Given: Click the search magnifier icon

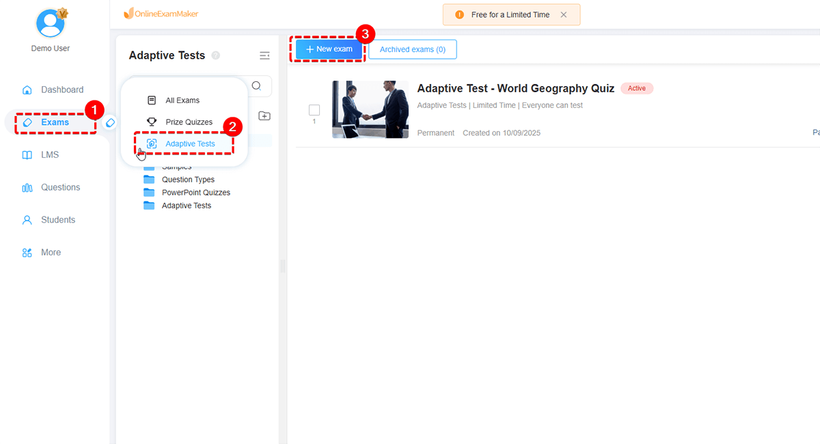Looking at the screenshot, I should coord(256,86).
